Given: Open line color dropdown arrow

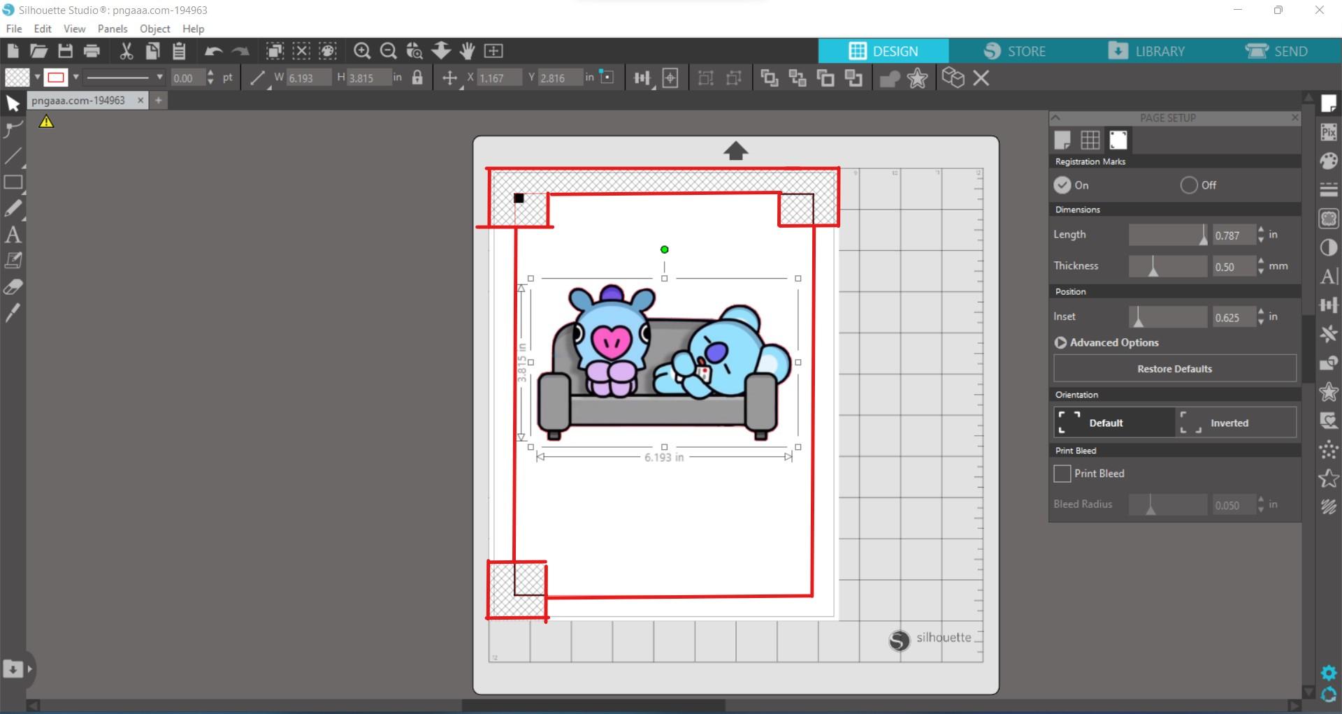Looking at the screenshot, I should pos(76,78).
